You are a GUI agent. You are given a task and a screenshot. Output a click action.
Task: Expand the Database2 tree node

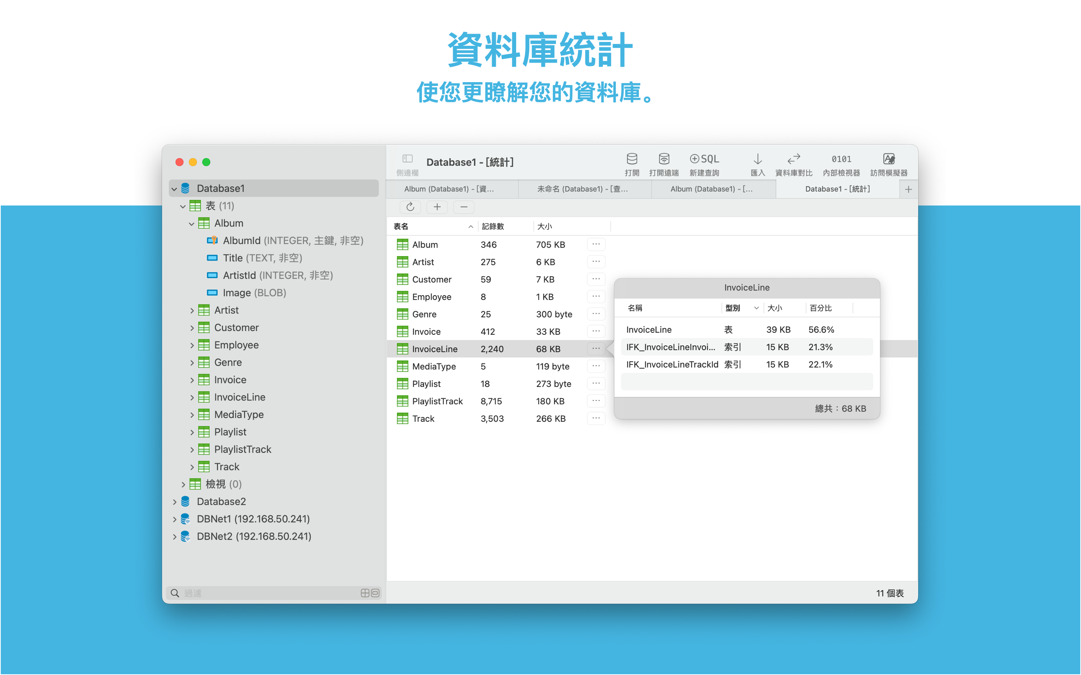point(175,502)
